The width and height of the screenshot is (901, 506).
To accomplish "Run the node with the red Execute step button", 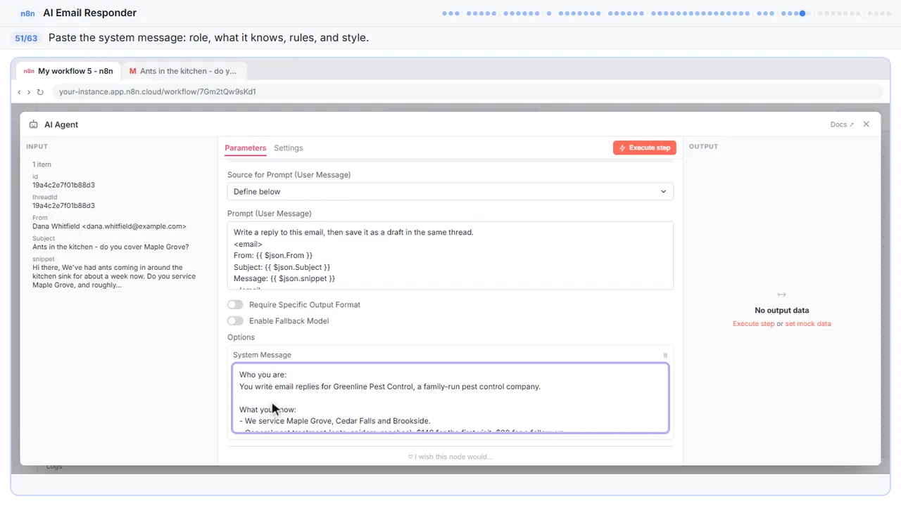I will click(645, 148).
